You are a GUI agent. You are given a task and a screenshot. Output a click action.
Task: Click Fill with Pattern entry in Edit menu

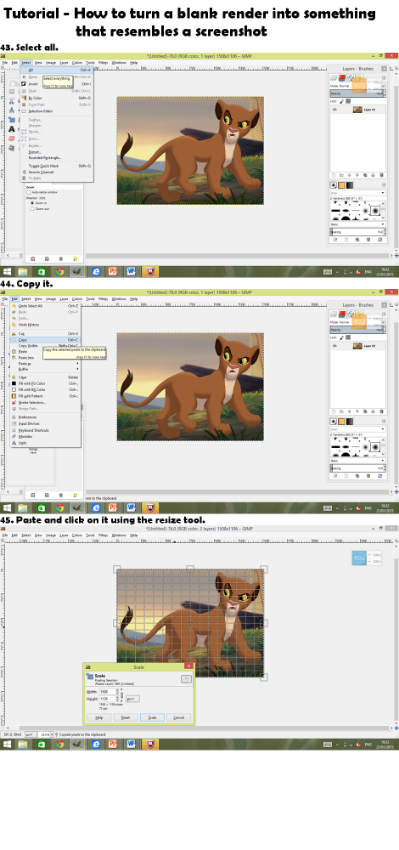(45, 396)
